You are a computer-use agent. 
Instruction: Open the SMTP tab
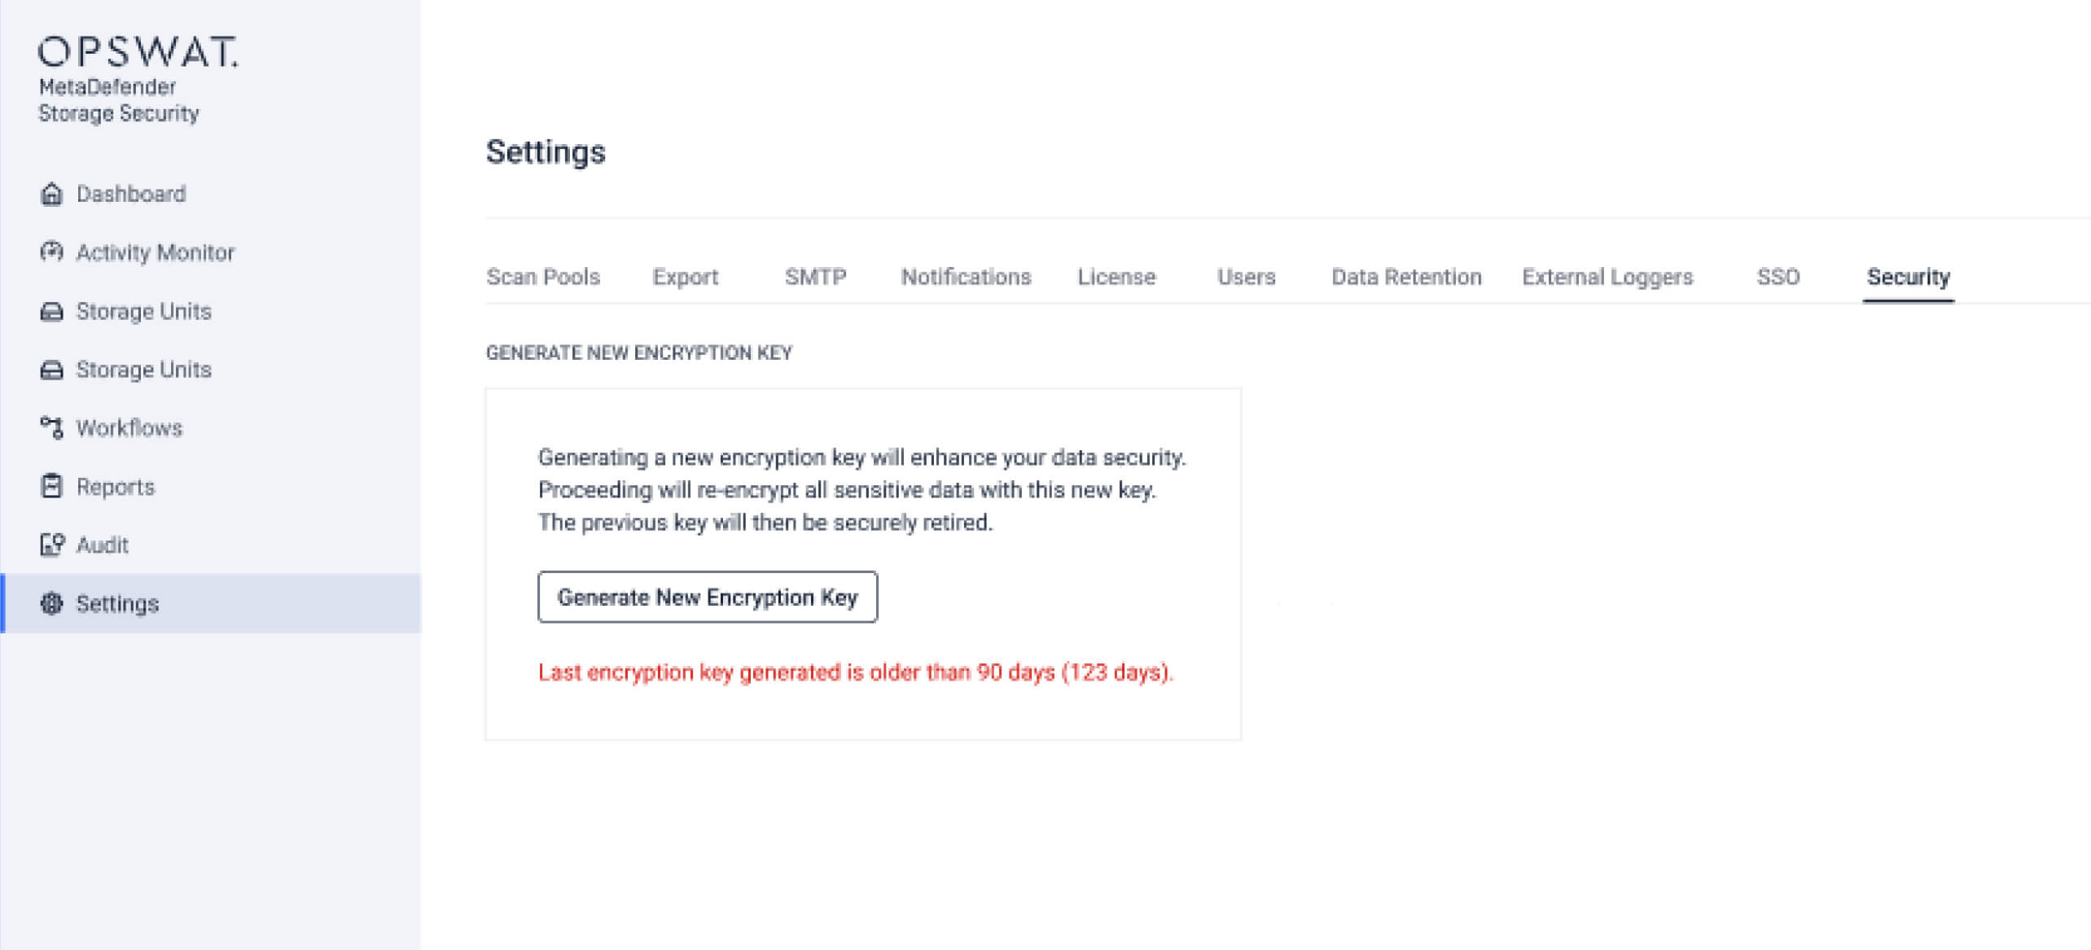click(814, 277)
